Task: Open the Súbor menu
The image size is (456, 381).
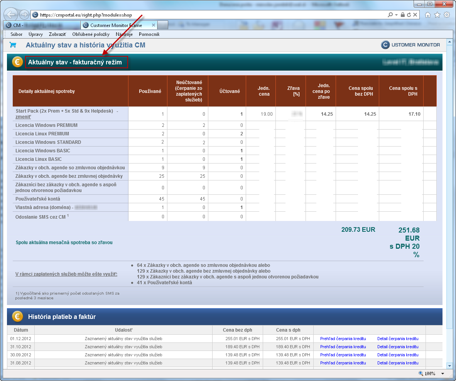Action: 16,34
